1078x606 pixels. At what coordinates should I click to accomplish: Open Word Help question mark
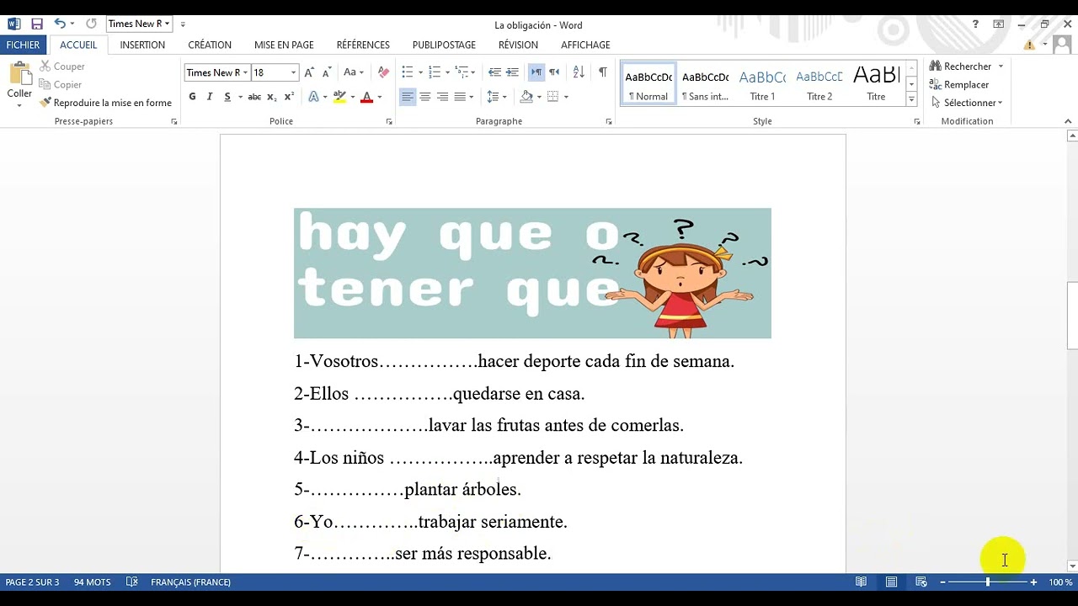(975, 24)
